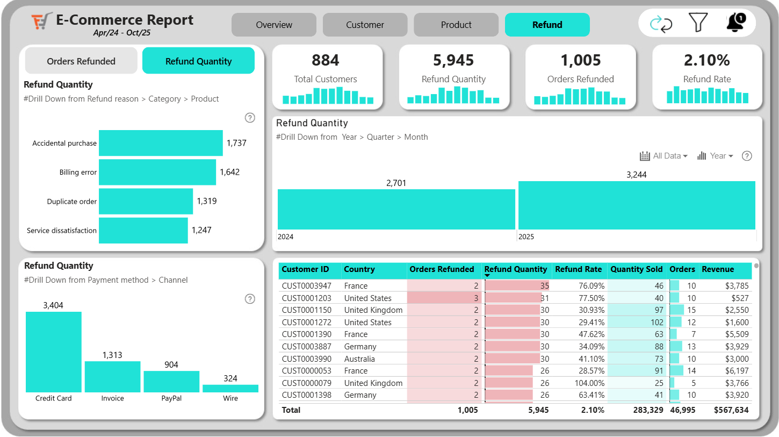This screenshot has height=437, width=779.
Task: Select the Refund Quantity KPI card
Action: 454,77
